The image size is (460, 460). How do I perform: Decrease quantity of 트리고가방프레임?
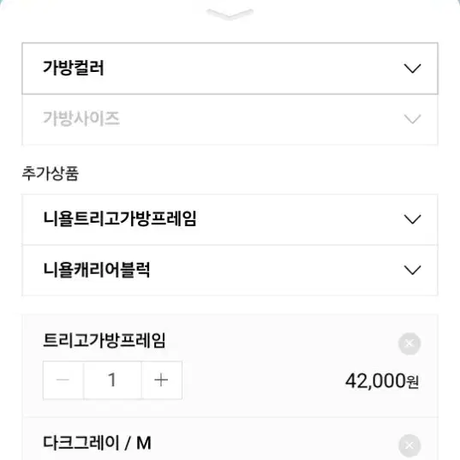(63, 380)
